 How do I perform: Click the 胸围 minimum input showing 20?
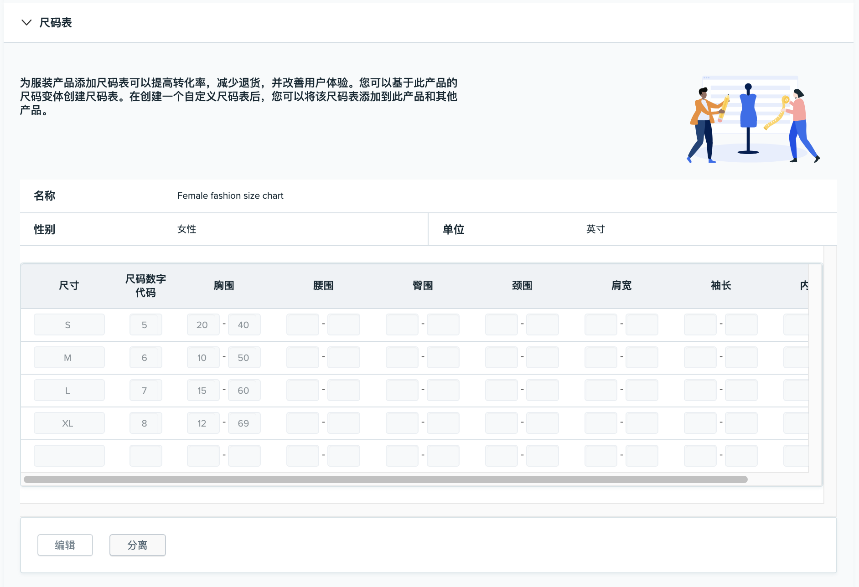click(203, 324)
